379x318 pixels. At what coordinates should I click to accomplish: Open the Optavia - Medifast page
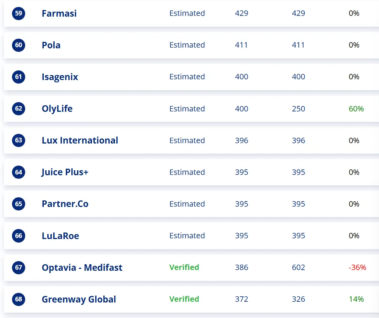pos(82,267)
